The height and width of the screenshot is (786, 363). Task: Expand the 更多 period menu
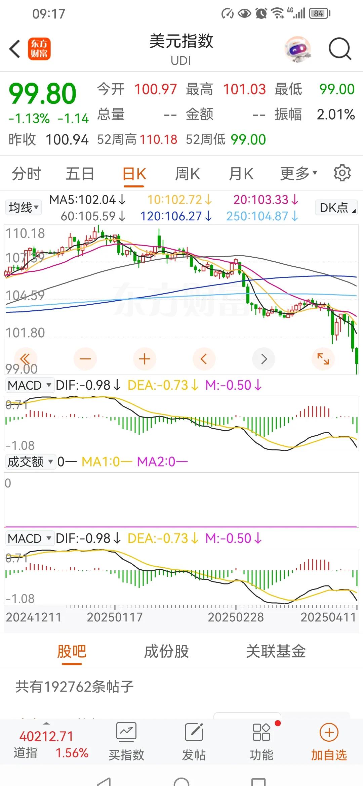click(298, 174)
